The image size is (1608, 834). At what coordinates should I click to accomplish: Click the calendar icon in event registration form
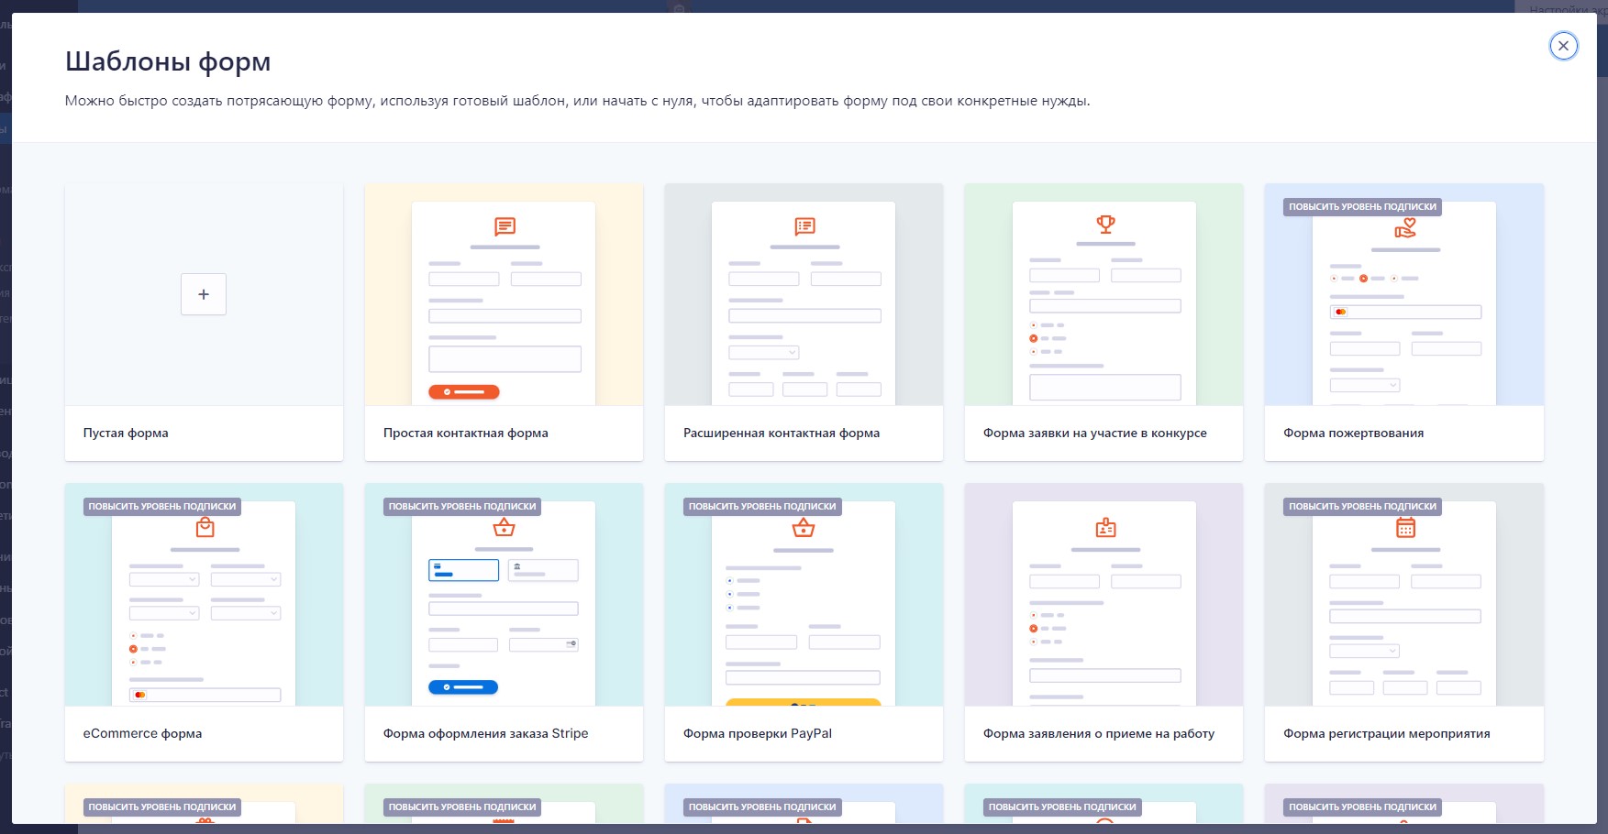(1405, 528)
